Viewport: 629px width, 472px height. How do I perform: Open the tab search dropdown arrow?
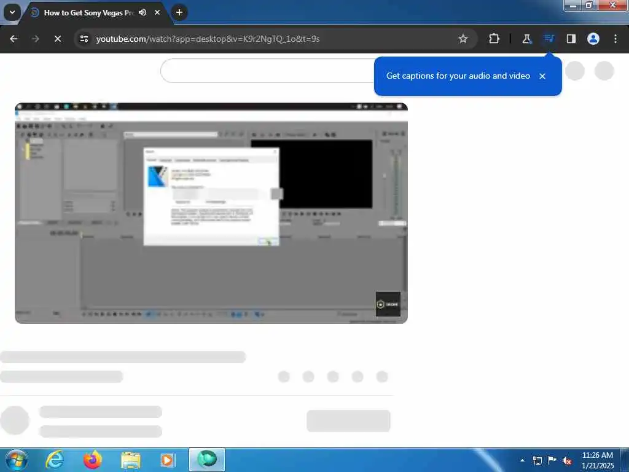click(12, 12)
